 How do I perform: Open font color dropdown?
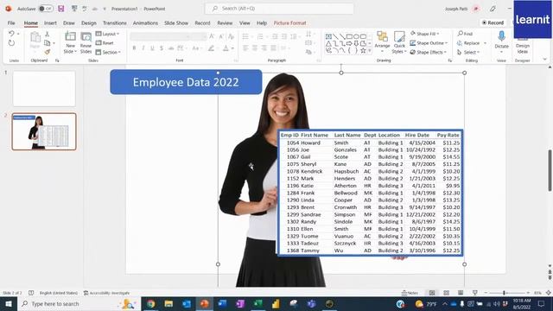point(232,48)
